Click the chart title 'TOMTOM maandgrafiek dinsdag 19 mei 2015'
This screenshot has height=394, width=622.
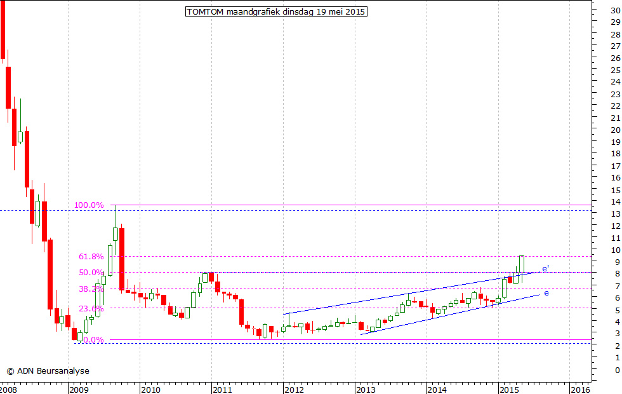[276, 11]
